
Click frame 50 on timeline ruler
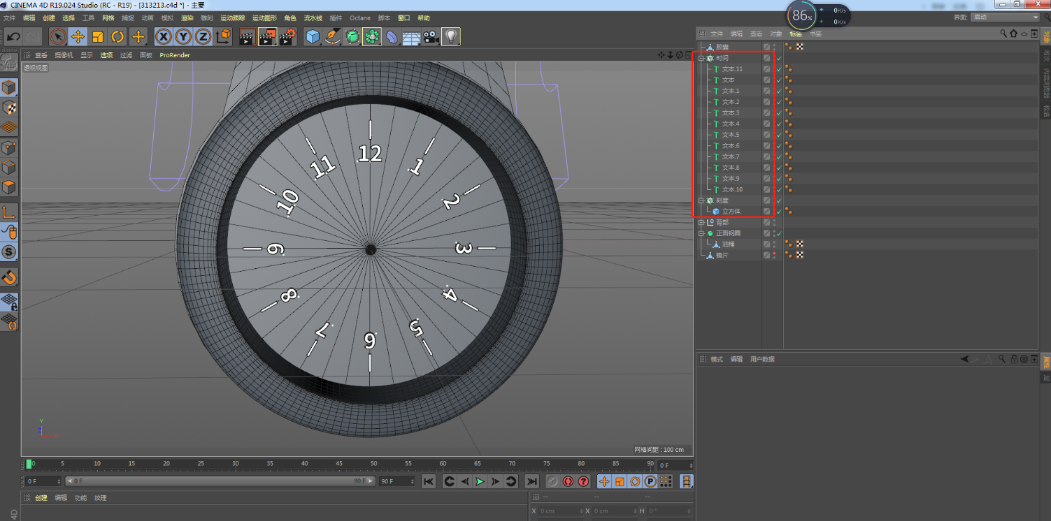[374, 464]
